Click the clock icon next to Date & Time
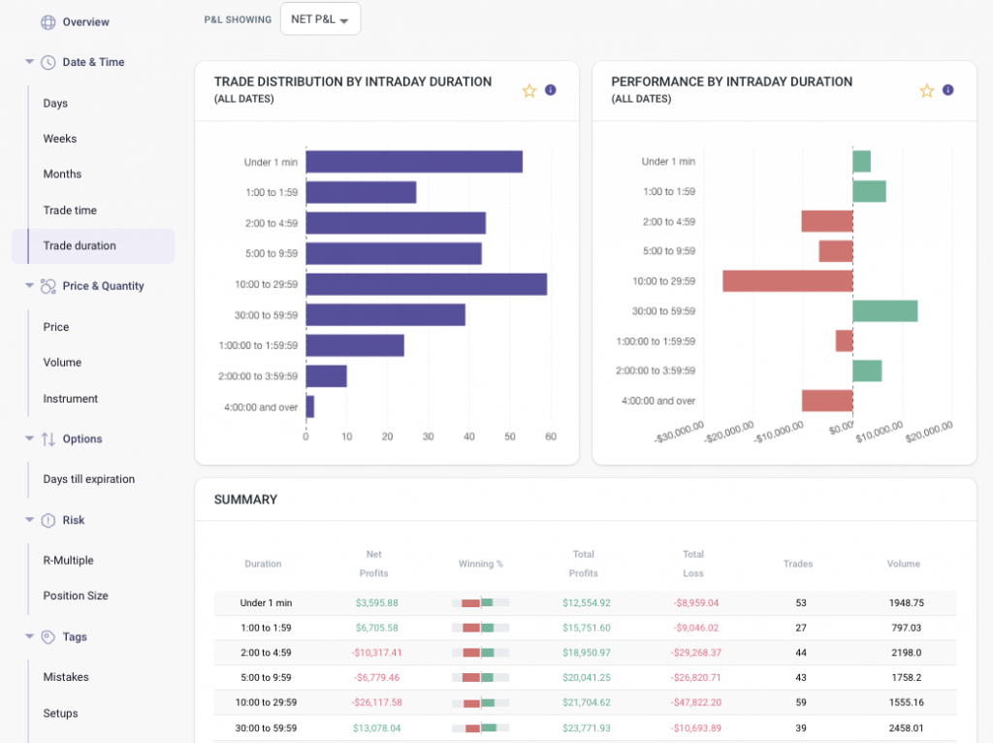The height and width of the screenshot is (743, 993). (x=50, y=62)
